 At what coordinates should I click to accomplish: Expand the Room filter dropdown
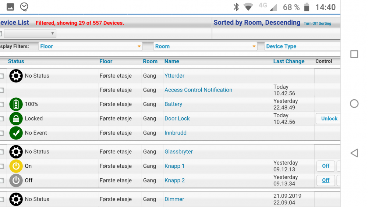[205, 46]
